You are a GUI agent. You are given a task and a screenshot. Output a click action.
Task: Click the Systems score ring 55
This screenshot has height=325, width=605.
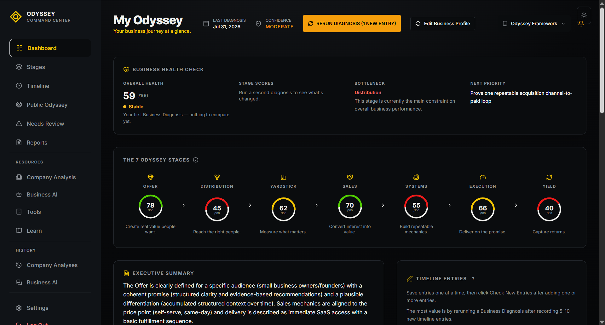pos(416,207)
